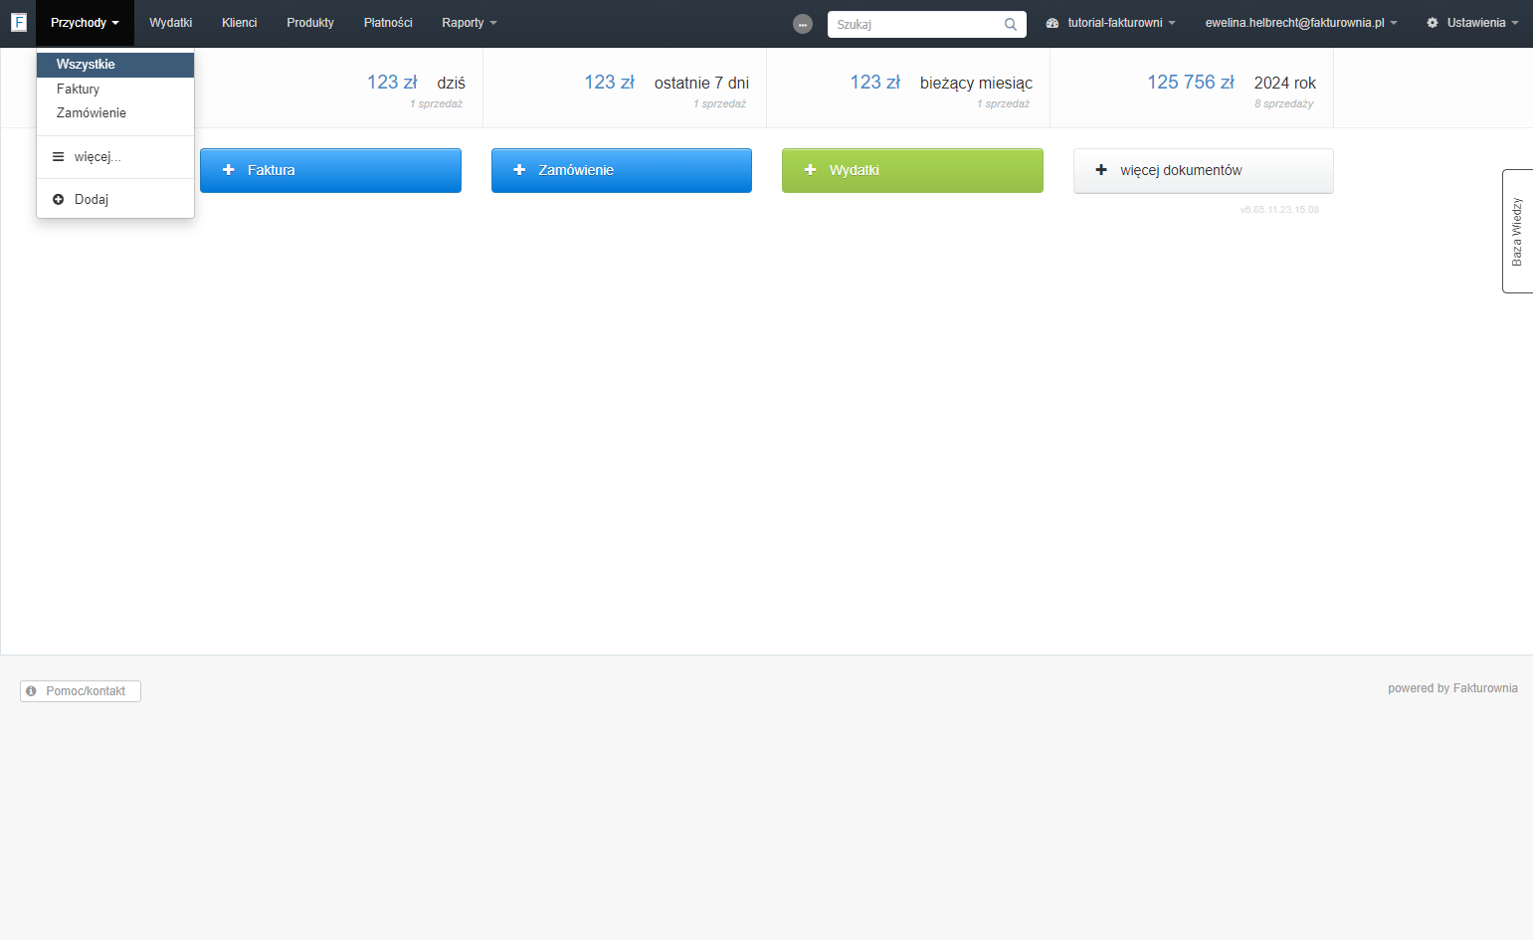This screenshot has width=1533, height=940.
Task: Click the search magnifier icon
Action: click(x=1011, y=24)
